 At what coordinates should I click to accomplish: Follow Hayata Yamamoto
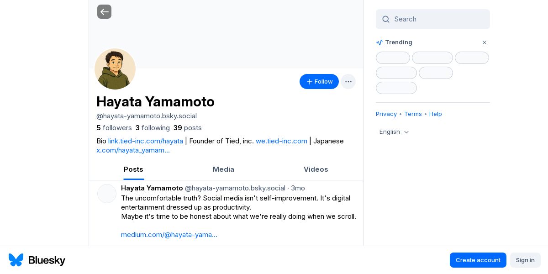point(319,82)
